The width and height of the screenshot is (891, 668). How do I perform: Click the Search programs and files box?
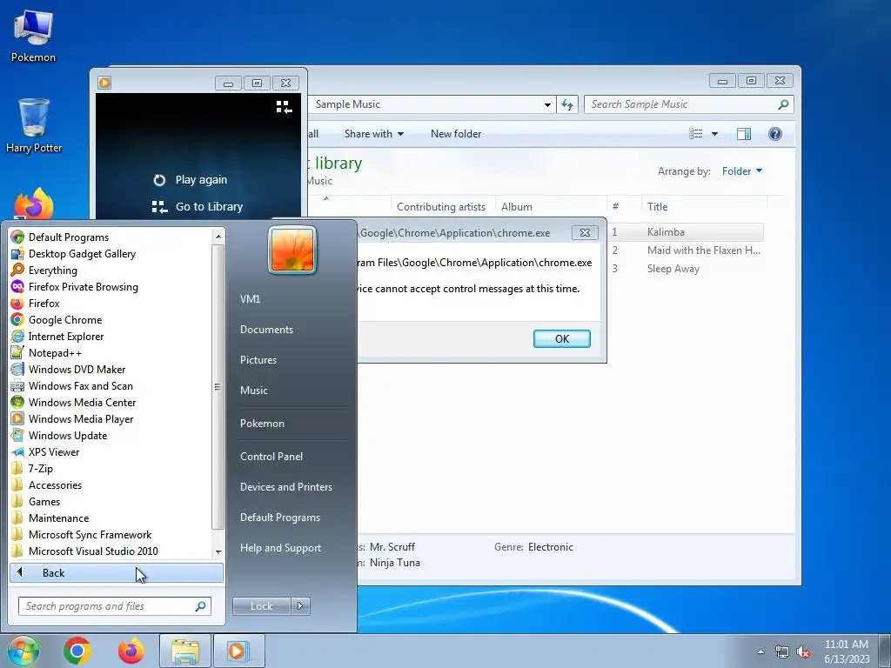click(114, 606)
